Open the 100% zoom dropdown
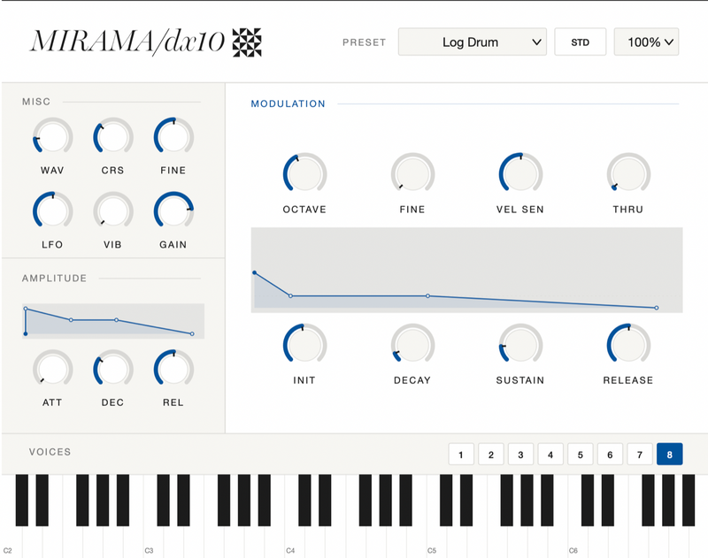The image size is (708, 558). [646, 42]
